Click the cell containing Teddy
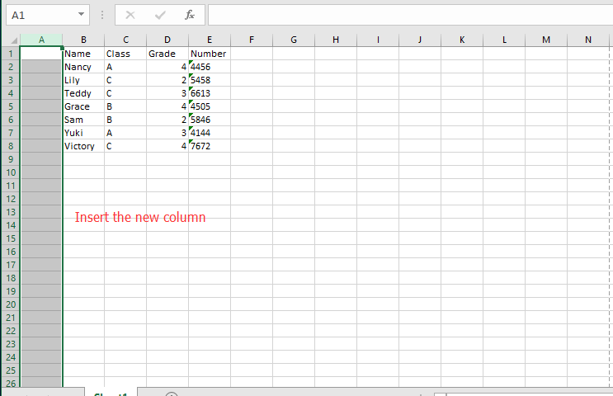The width and height of the screenshot is (613, 396). [x=83, y=93]
